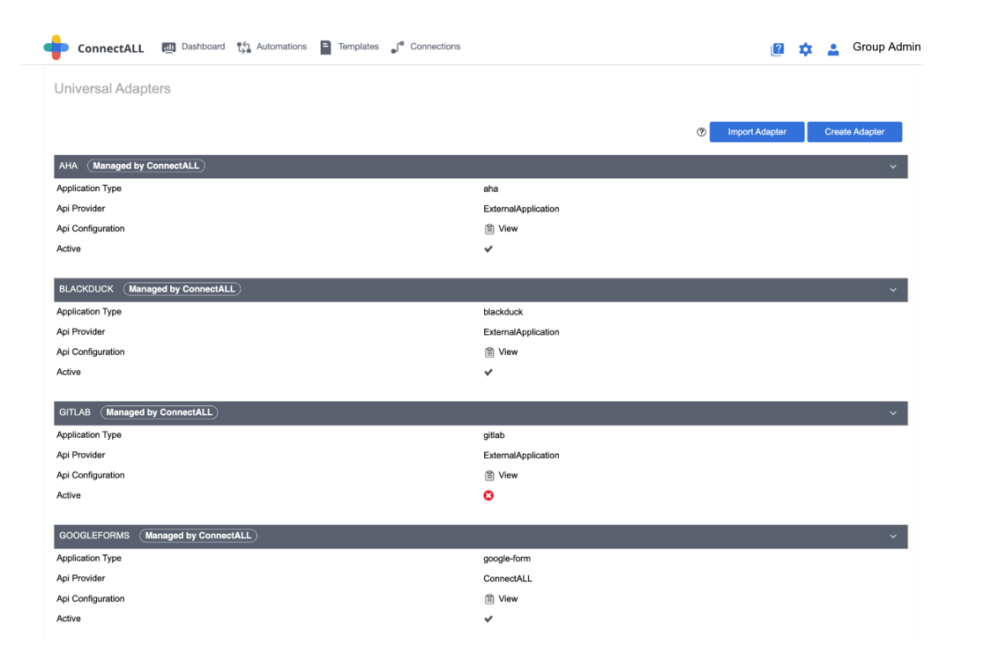Toggle the AHA adapter Active checkmark

(x=488, y=248)
